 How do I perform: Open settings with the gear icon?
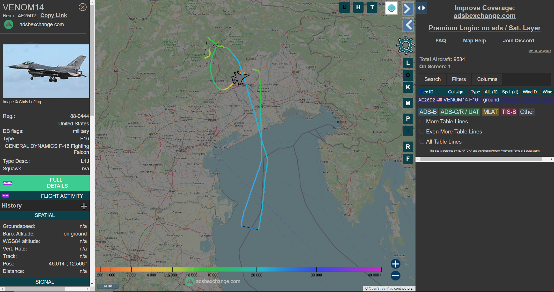tap(406, 45)
